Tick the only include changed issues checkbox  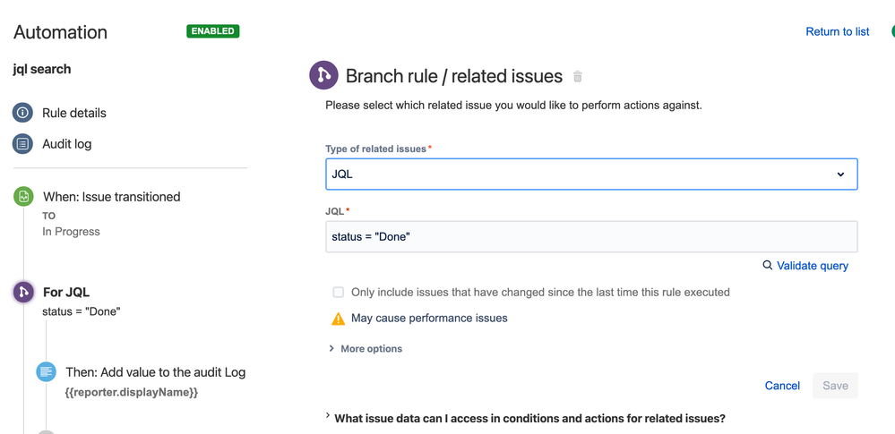pos(339,292)
